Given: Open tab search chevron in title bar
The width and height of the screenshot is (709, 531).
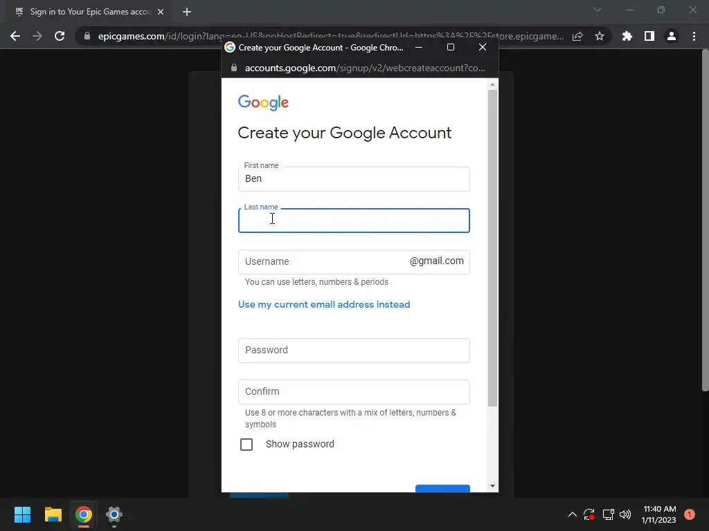Looking at the screenshot, I should [598, 10].
